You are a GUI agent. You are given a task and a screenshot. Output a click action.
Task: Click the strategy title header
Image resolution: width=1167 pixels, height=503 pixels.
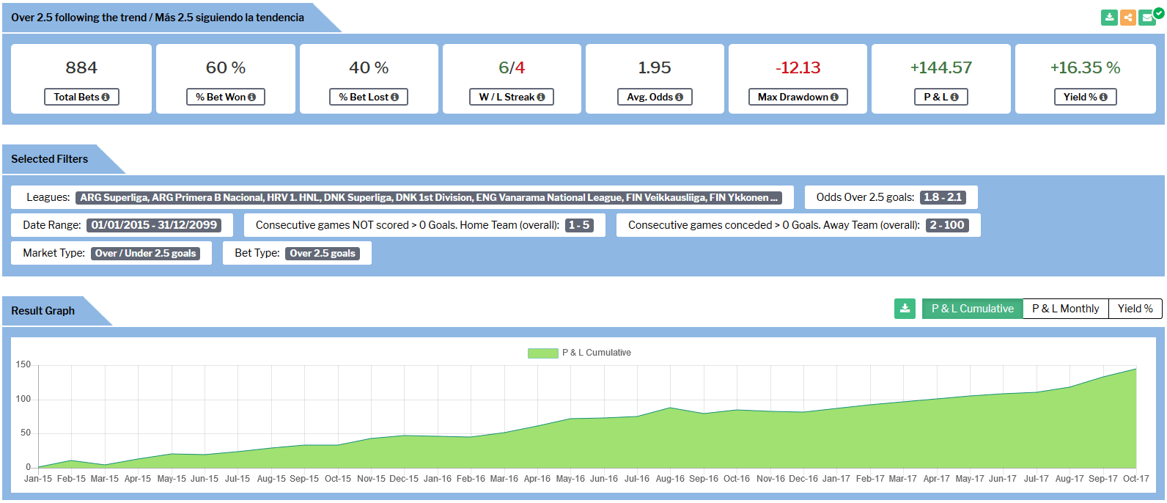(158, 18)
